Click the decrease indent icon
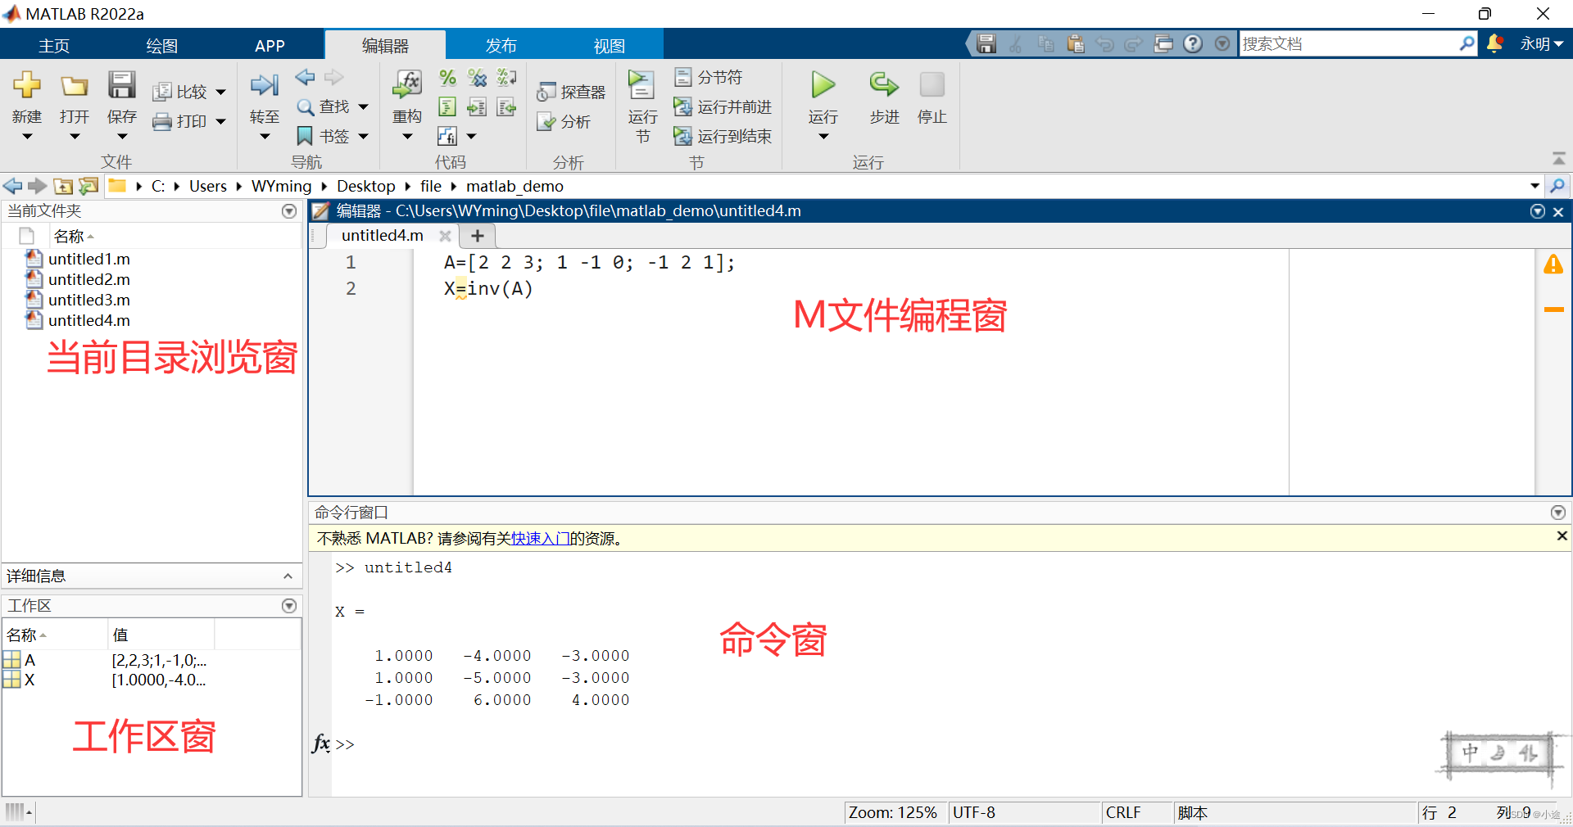Viewport: 1573px width, 827px height. click(506, 106)
